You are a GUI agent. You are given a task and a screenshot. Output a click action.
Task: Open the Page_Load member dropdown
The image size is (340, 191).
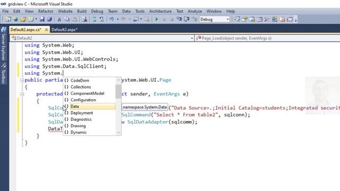point(267,38)
